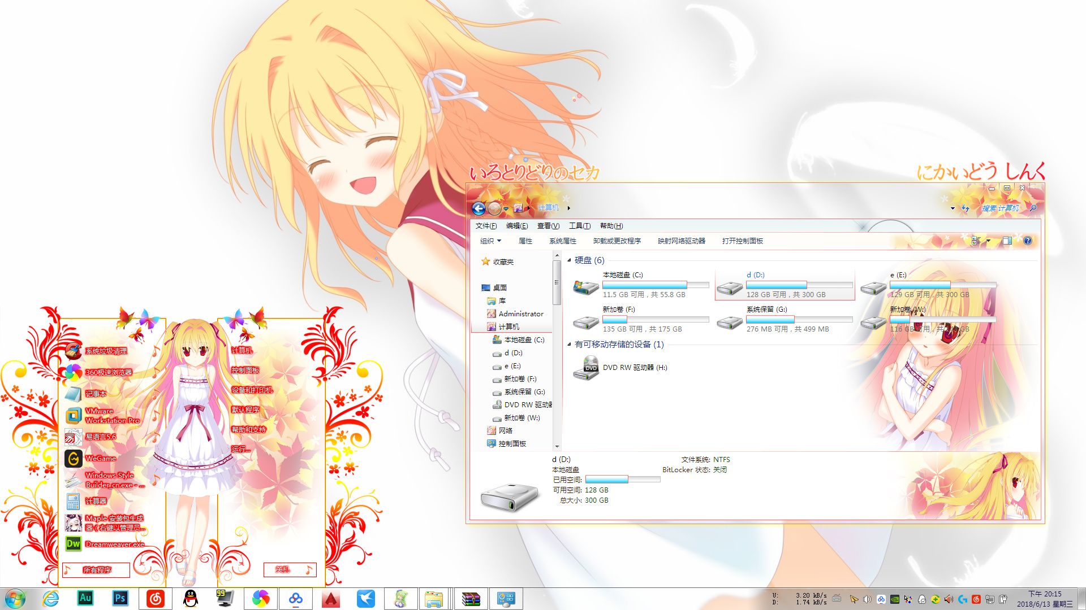Open Photoshop from the taskbar

(120, 598)
